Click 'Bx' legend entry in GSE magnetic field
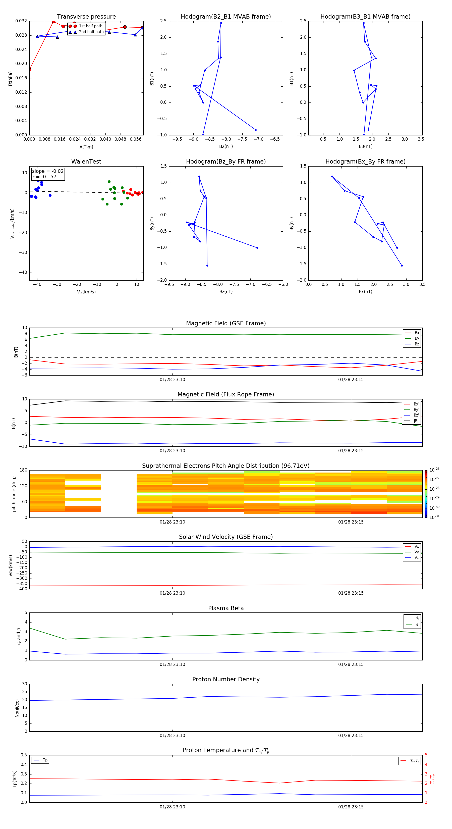Screen dimensions: 452x829 tap(412, 333)
